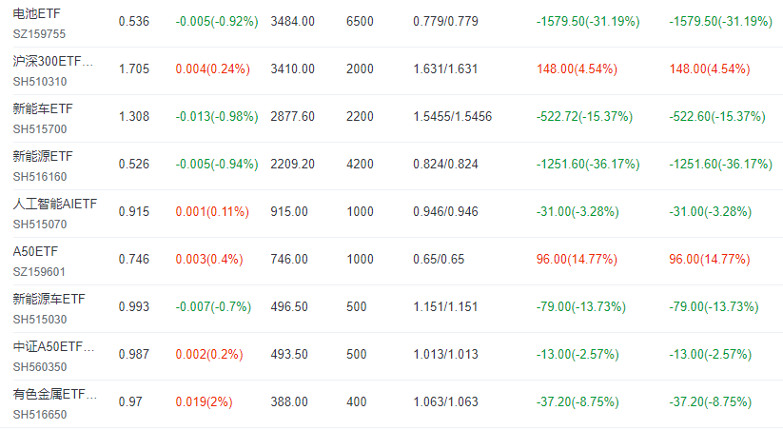Select the -0.005(-0.94%) change value
The image size is (783, 430).
click(x=217, y=164)
